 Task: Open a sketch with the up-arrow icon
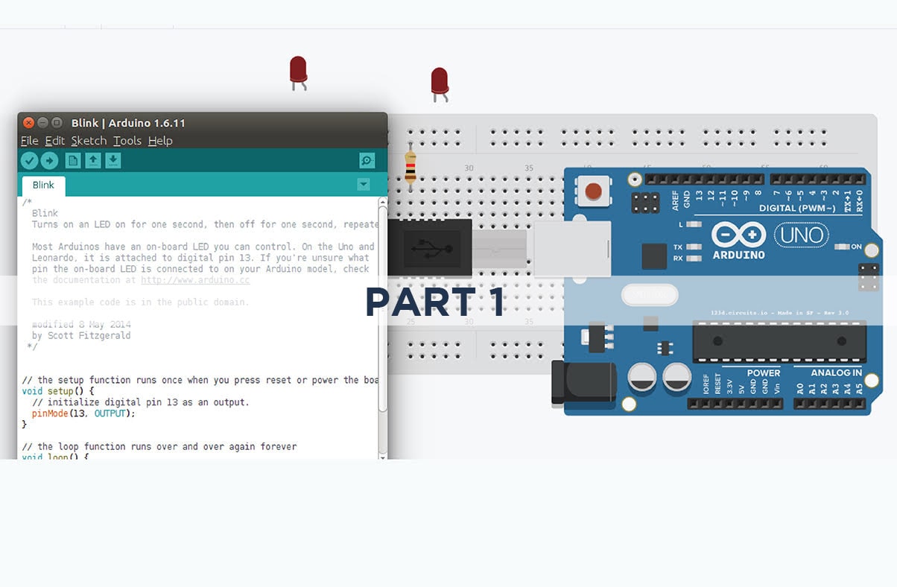click(x=93, y=160)
